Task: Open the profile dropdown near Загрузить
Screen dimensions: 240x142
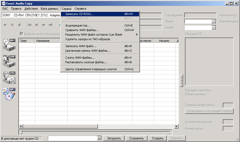Action: [99, 138]
